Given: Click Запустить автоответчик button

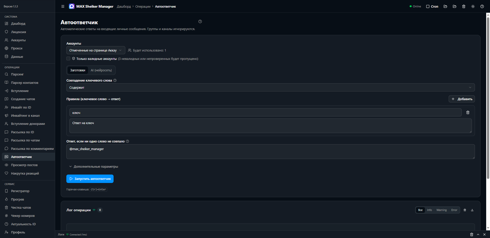Looking at the screenshot, I should pos(90,179).
